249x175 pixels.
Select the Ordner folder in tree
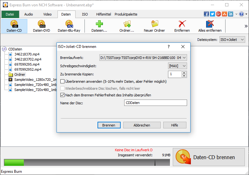(x=20, y=75)
